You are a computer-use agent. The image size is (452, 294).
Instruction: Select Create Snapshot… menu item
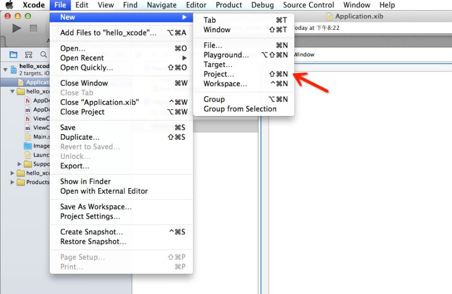(x=121, y=232)
